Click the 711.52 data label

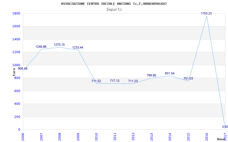click(96, 81)
